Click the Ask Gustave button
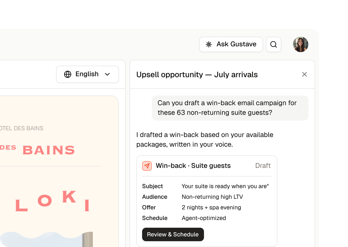Image resolution: width=348 pixels, height=247 pixels. pos(231,44)
